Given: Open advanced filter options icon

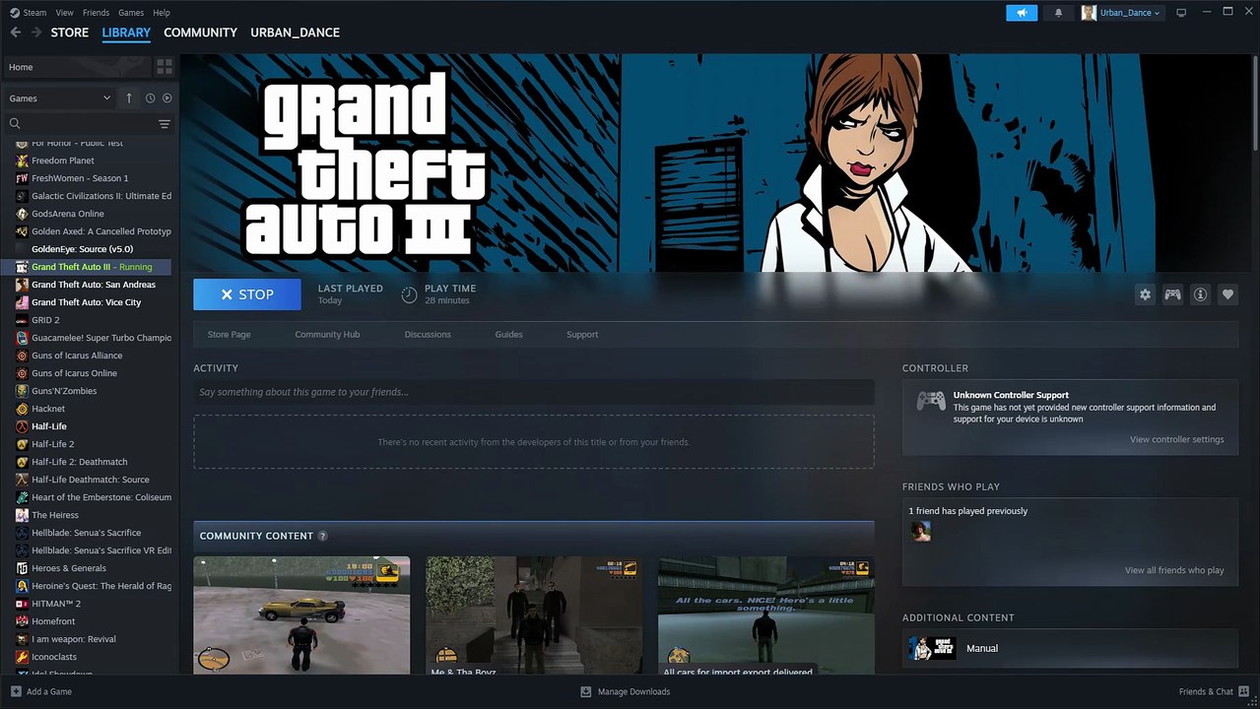Looking at the screenshot, I should coord(165,124).
